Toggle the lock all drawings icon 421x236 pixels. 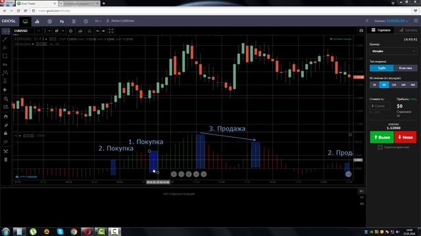[6, 133]
